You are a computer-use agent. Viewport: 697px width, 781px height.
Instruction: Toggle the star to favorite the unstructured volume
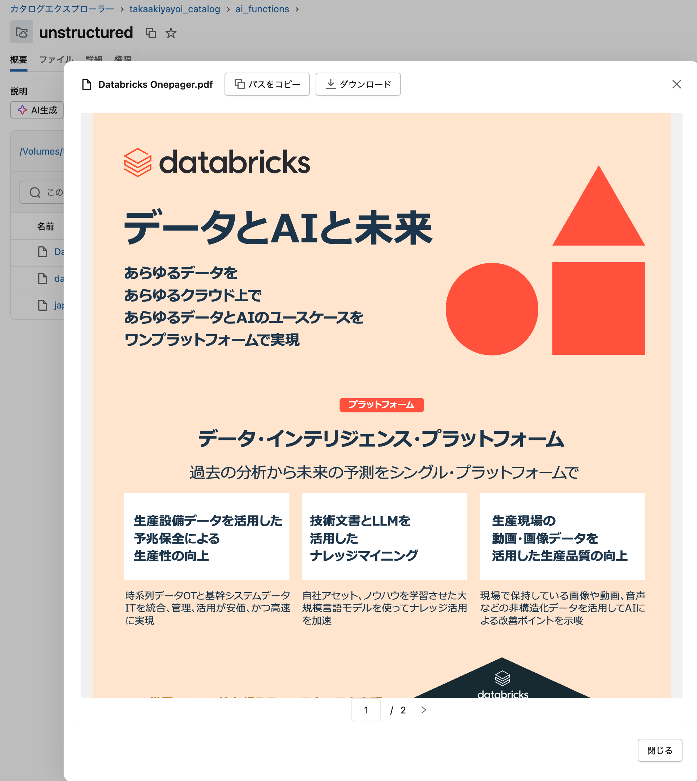tap(171, 33)
